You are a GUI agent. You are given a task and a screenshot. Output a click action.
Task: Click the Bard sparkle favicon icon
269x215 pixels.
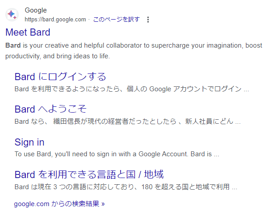pos(12,15)
